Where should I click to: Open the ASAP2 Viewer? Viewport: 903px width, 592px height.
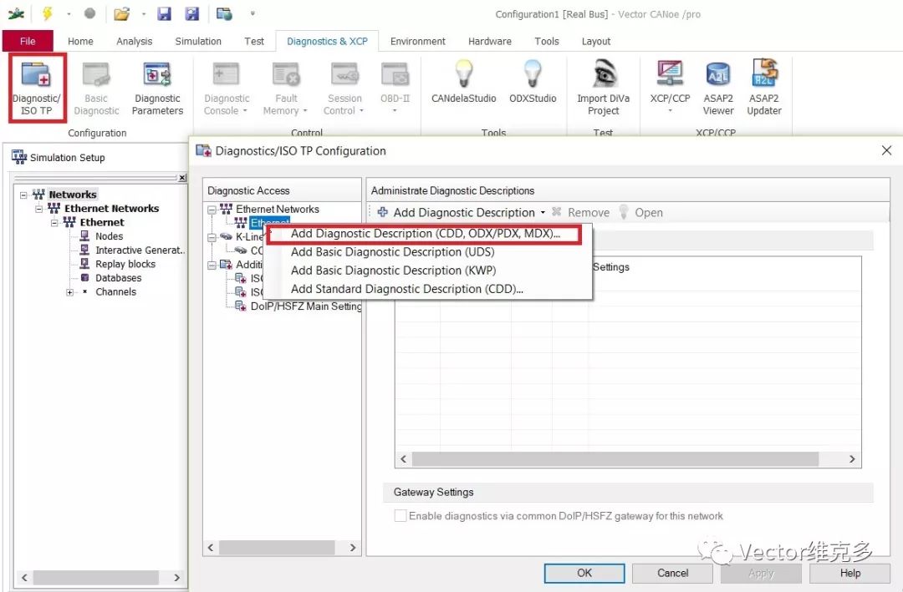click(x=718, y=88)
